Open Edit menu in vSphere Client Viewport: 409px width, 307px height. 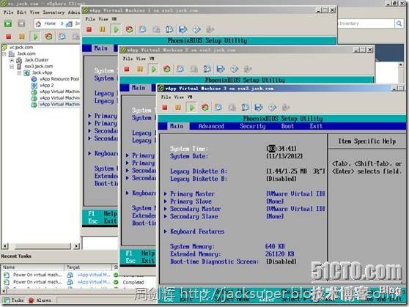(x=22, y=12)
